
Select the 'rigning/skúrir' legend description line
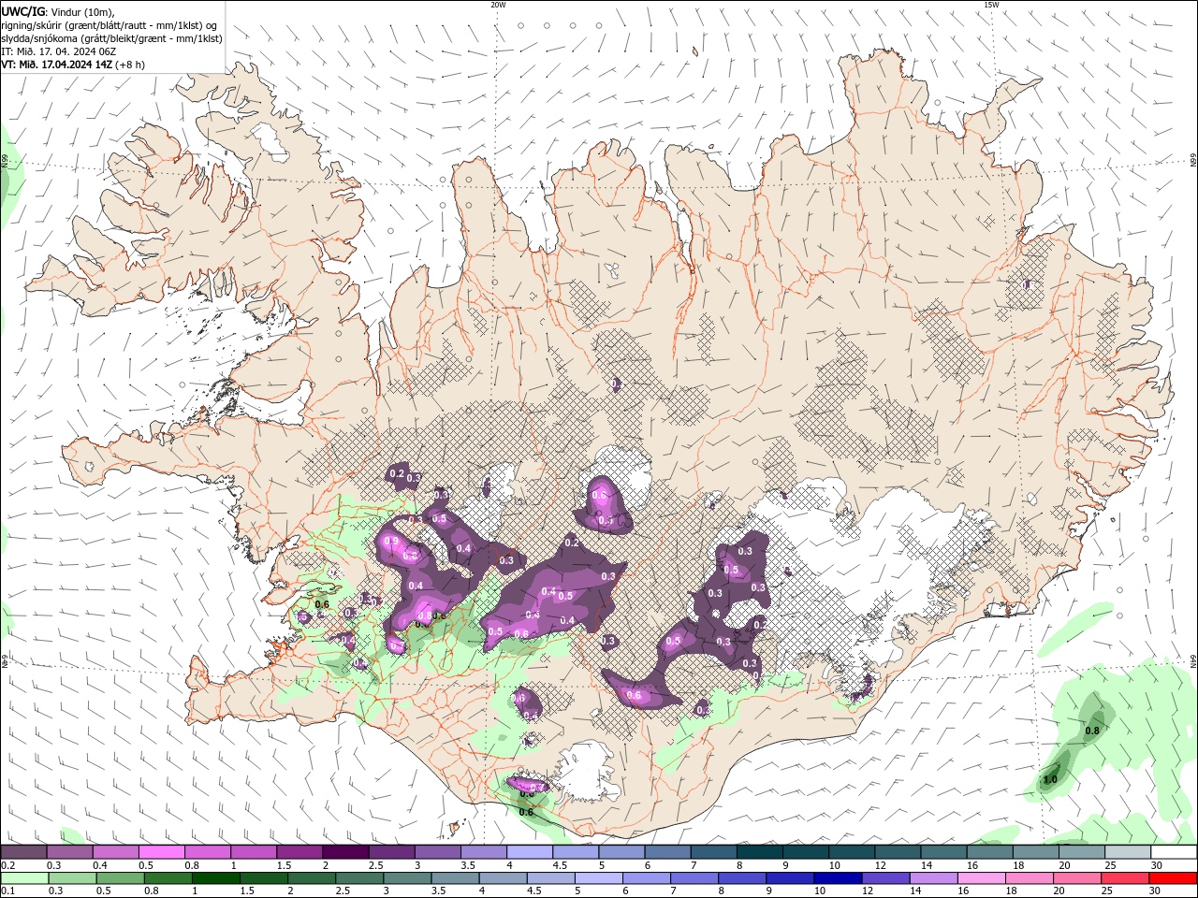click(110, 25)
